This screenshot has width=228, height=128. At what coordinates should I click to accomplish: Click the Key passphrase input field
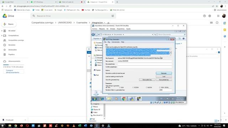pos(145,64)
